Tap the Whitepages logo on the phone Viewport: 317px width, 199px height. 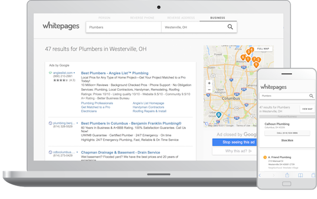coord(273,87)
